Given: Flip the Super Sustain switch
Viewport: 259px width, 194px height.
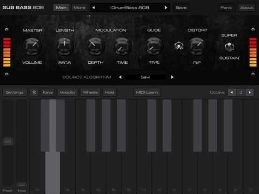Looking at the screenshot, I should pos(229,47).
